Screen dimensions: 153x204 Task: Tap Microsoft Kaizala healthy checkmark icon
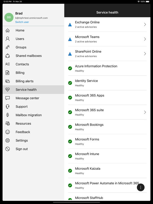[70, 171]
